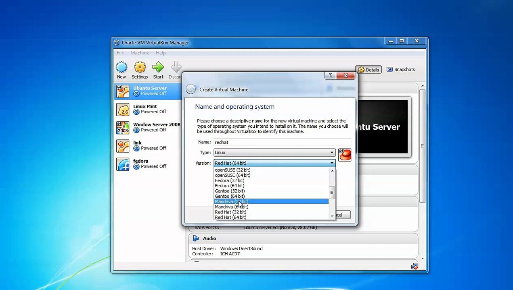Expand the Type dropdown showing Linux
The width and height of the screenshot is (513, 290).
click(274, 153)
